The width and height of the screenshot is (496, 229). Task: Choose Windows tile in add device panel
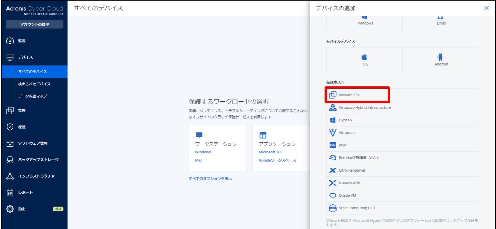[x=364, y=23]
